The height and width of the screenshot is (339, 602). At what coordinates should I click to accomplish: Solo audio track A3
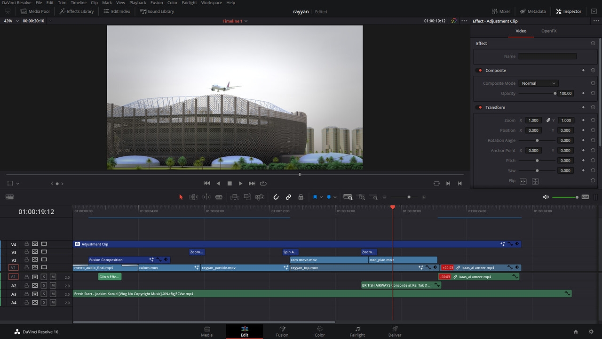click(44, 294)
